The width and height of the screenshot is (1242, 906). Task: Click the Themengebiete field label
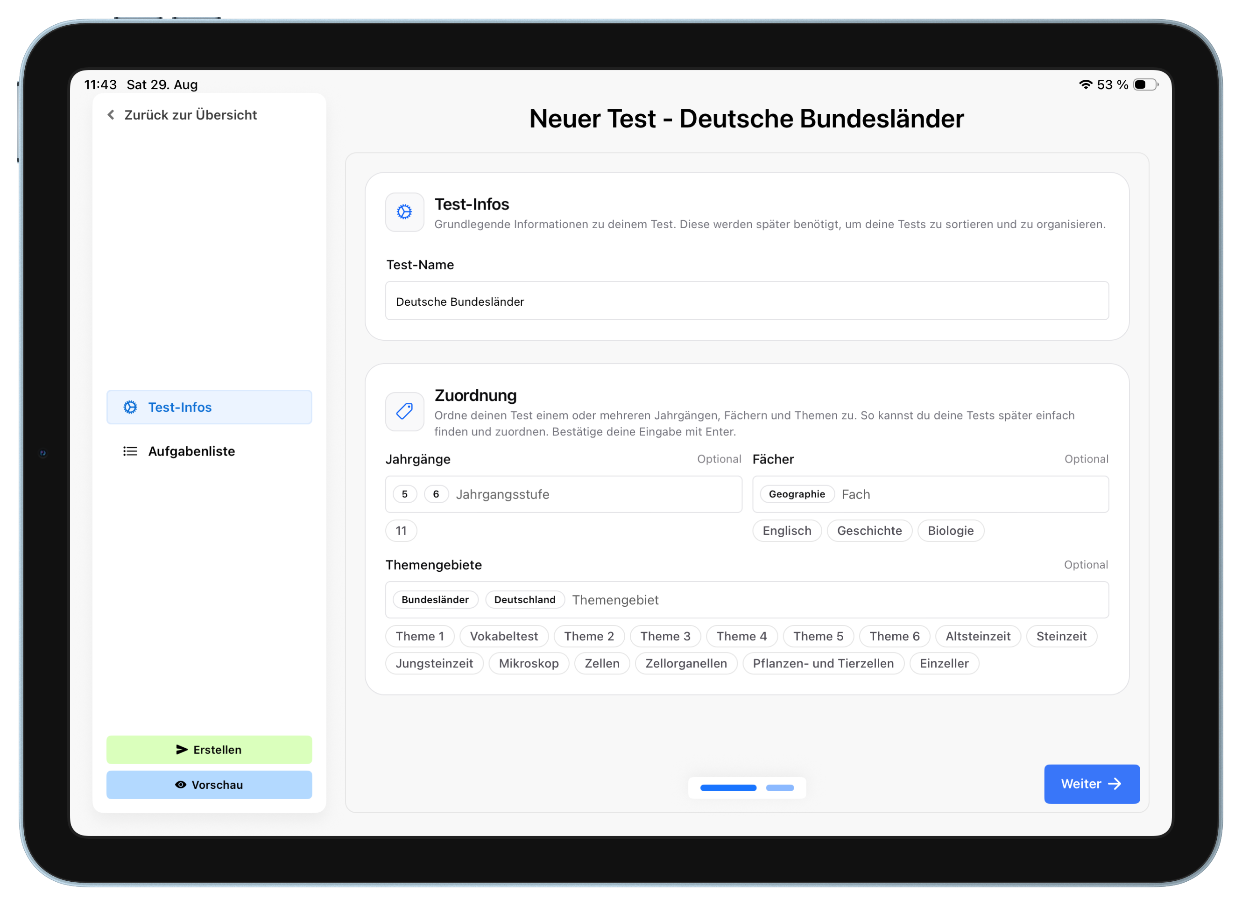[433, 565]
